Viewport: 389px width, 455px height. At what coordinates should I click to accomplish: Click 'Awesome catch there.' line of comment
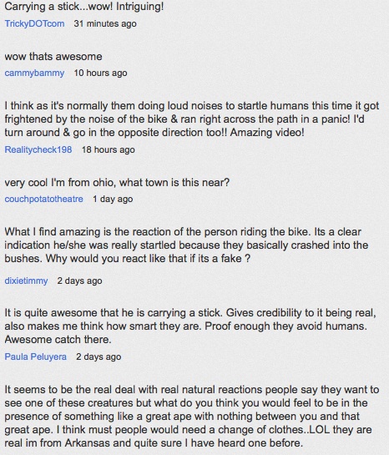[58, 339]
